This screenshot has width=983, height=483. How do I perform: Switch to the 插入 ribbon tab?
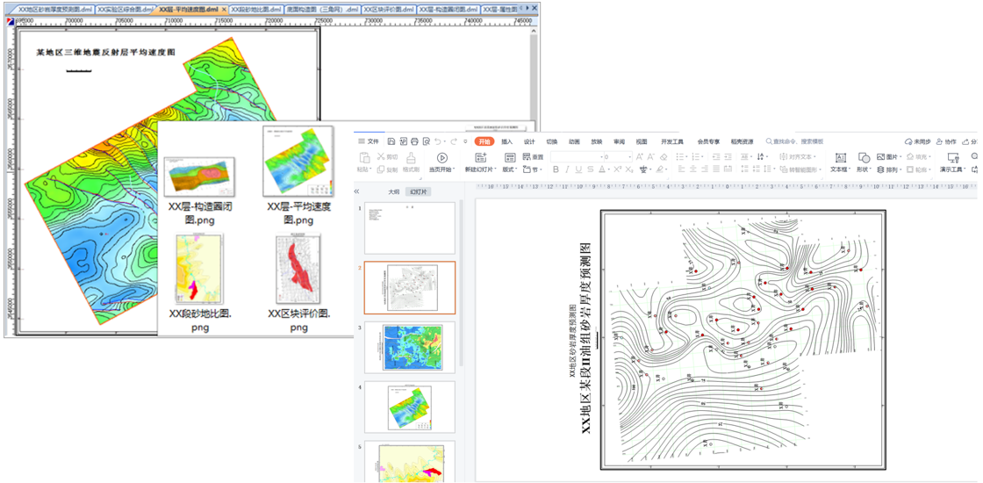tap(506, 141)
